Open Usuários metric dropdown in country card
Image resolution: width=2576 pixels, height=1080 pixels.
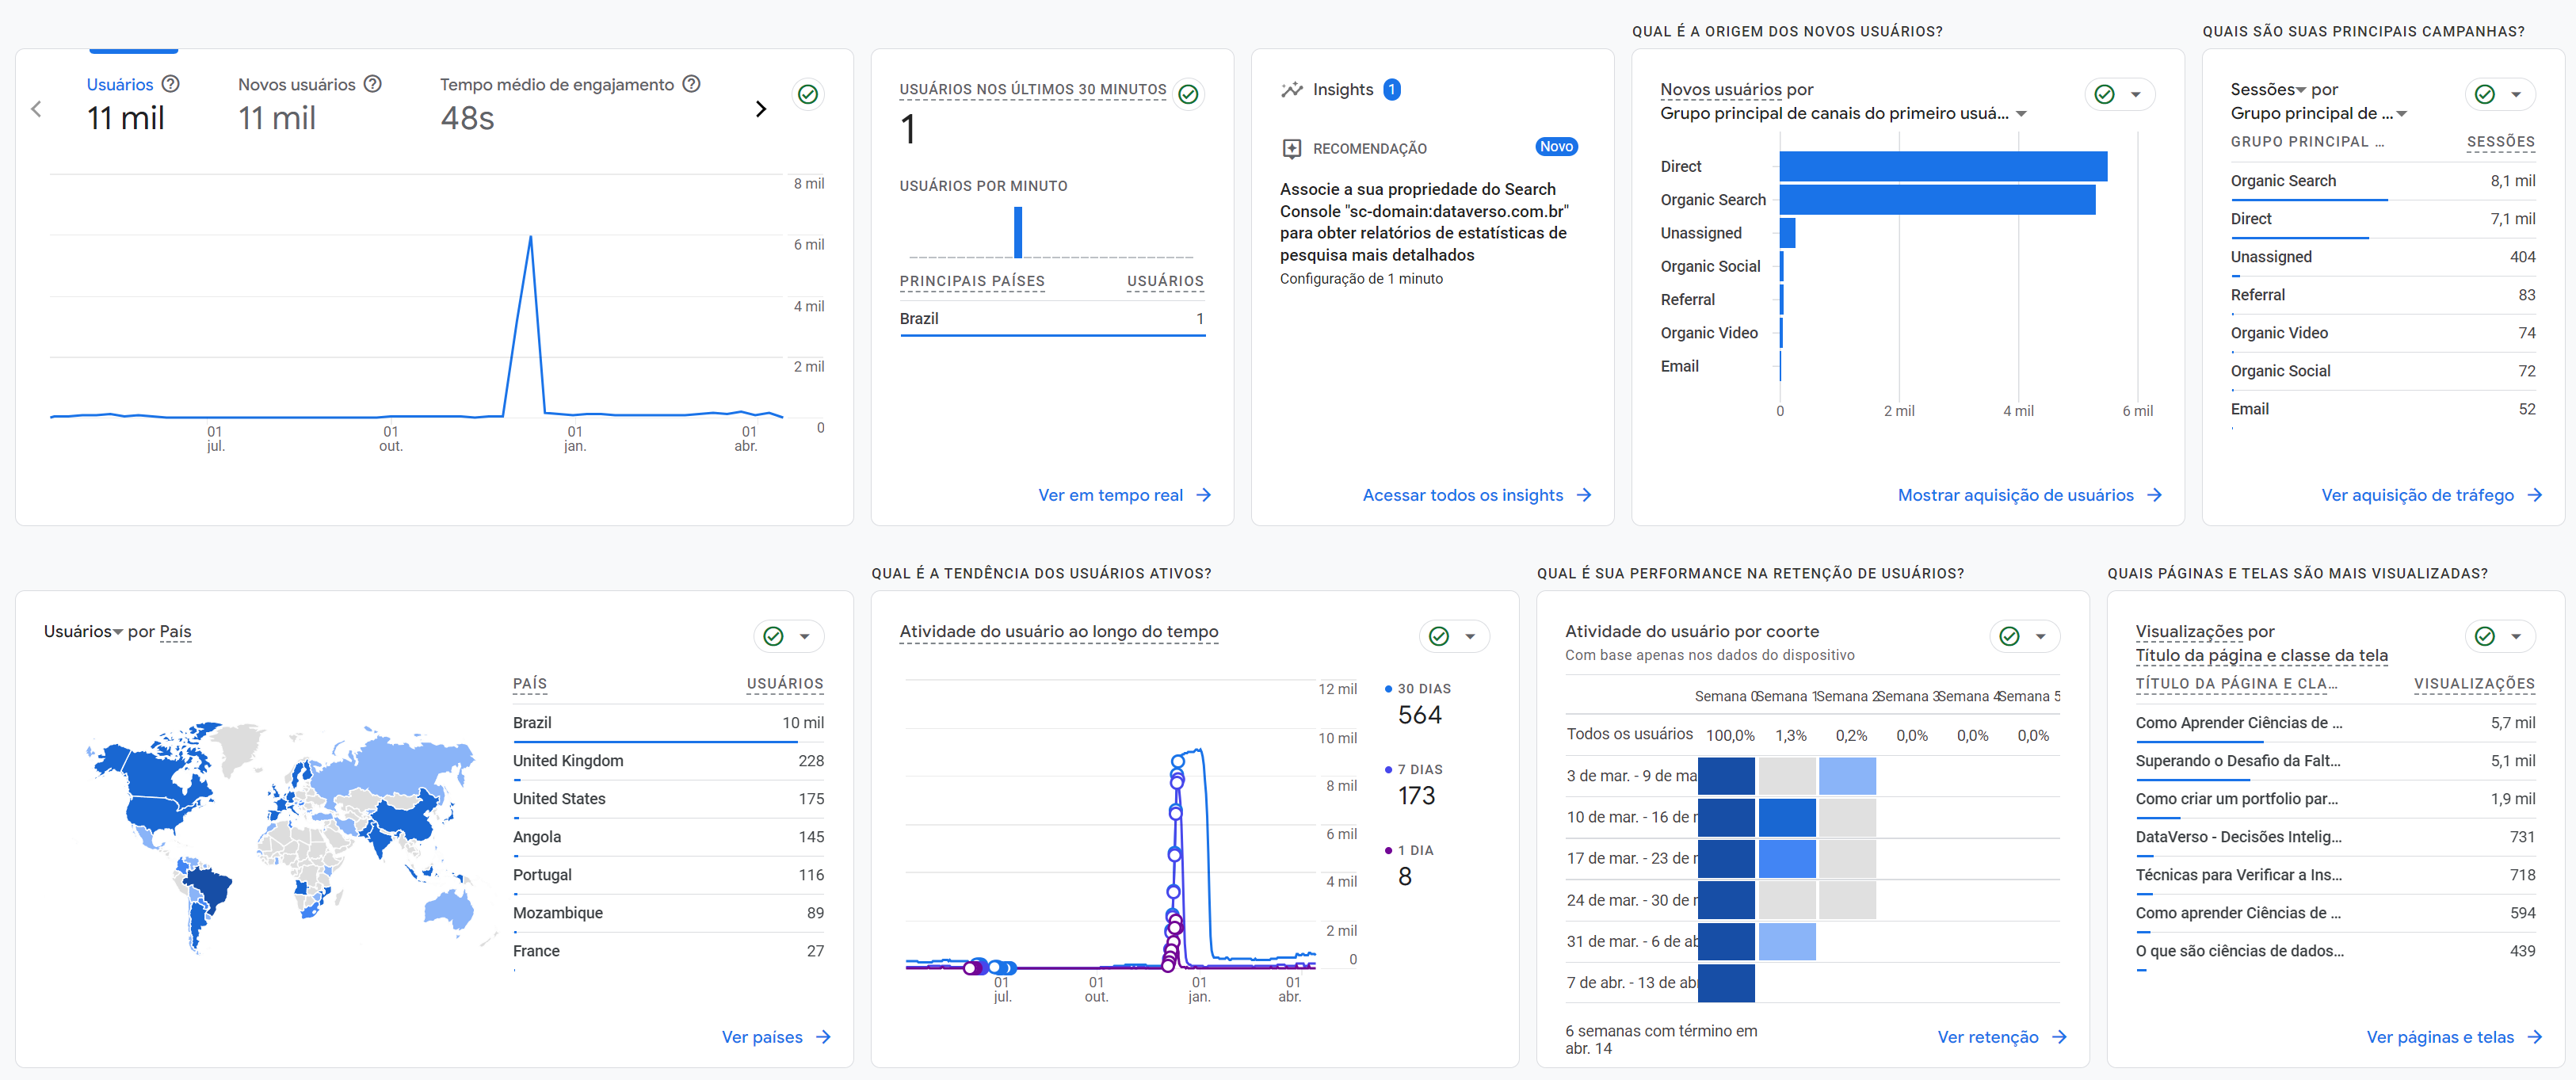click(x=117, y=632)
